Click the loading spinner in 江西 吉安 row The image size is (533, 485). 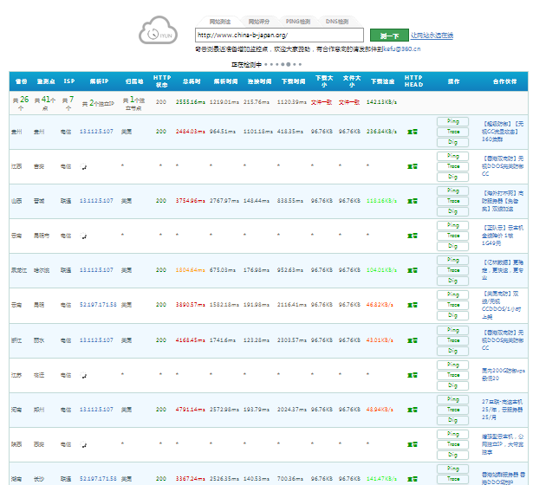click(83, 166)
